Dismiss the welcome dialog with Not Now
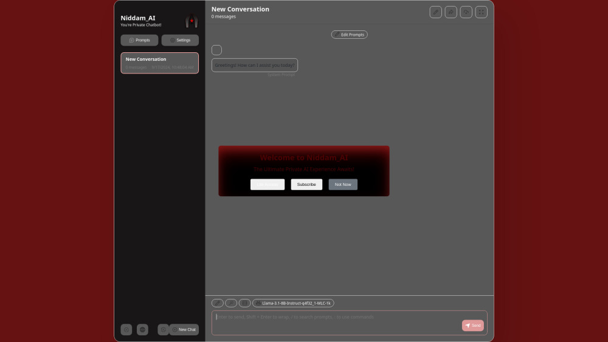The height and width of the screenshot is (342, 608). pos(343,184)
